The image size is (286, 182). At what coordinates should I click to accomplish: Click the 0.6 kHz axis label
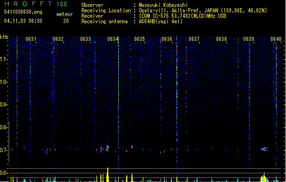[x=4, y=173]
